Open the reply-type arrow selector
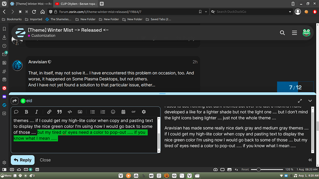Image resolution: width=319 pixels, height=179 pixels. [x=15, y=101]
